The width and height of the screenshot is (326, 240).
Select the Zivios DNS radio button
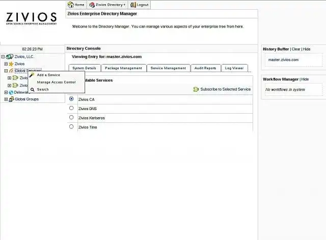(71, 108)
